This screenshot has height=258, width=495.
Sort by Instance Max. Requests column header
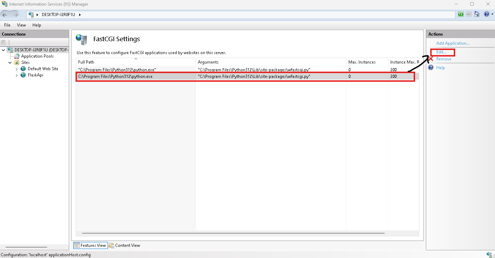pos(404,62)
